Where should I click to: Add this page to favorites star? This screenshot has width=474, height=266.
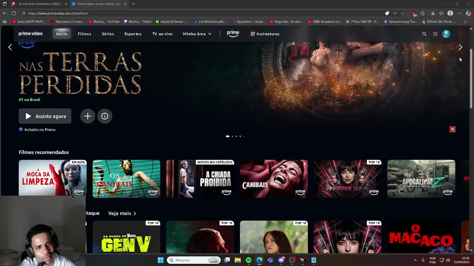pyautogui.click(x=403, y=13)
